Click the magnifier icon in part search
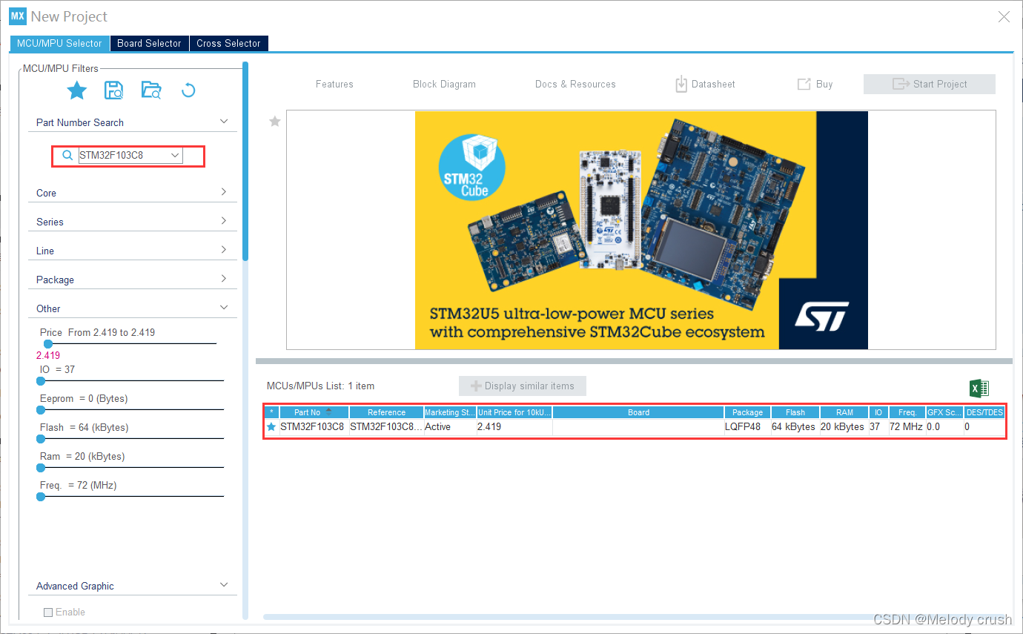The height and width of the screenshot is (634, 1023). pos(67,155)
